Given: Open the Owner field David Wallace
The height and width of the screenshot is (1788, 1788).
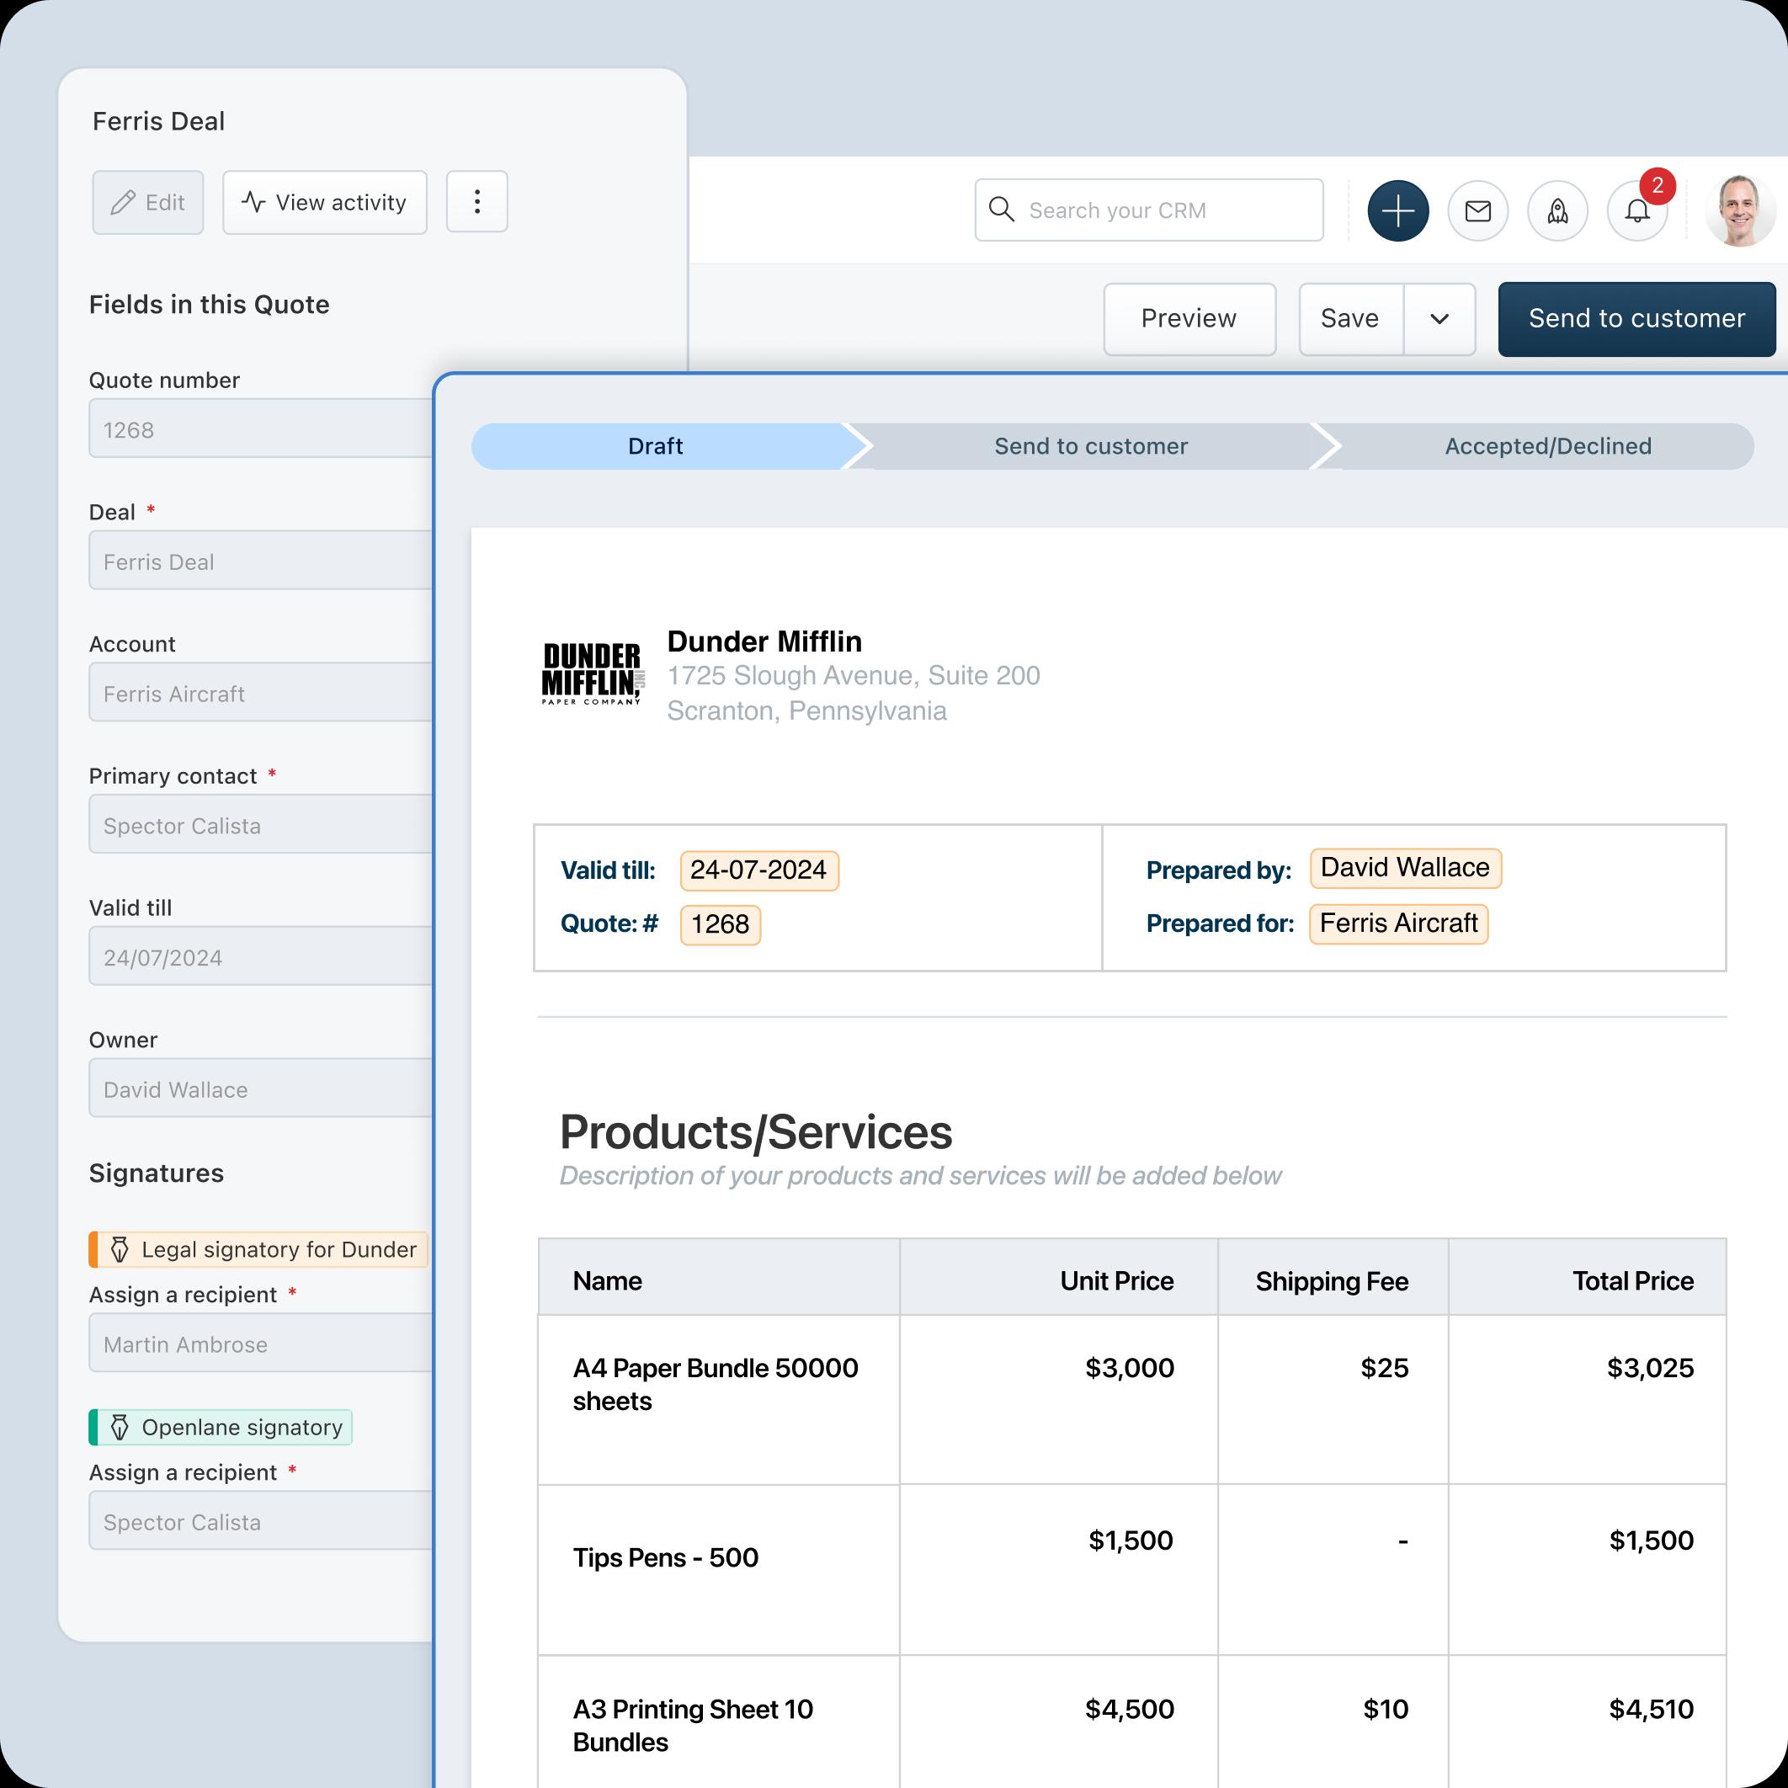Looking at the screenshot, I should [x=261, y=1088].
